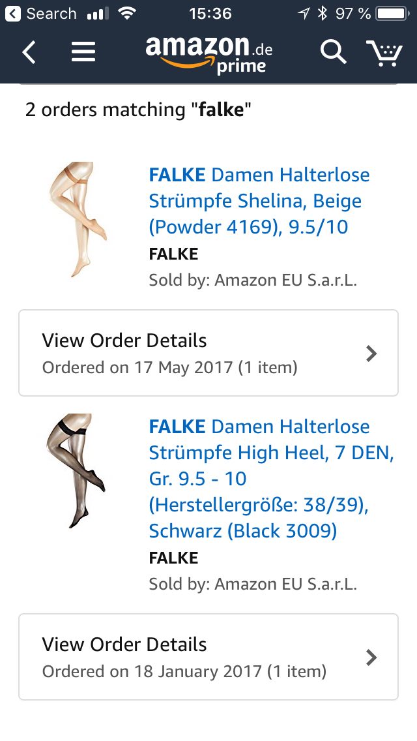Tap the FALKE brand label under High Heel
417x741 pixels.
(173, 558)
